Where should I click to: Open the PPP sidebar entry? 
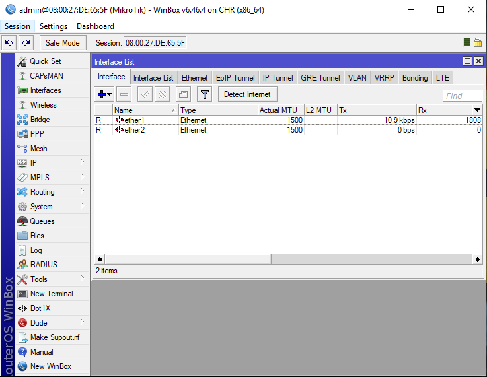(x=52, y=134)
